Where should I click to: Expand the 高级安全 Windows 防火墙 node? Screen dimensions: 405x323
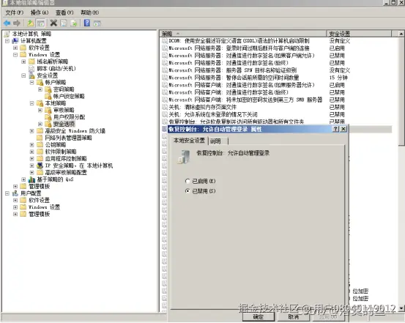click(x=31, y=131)
